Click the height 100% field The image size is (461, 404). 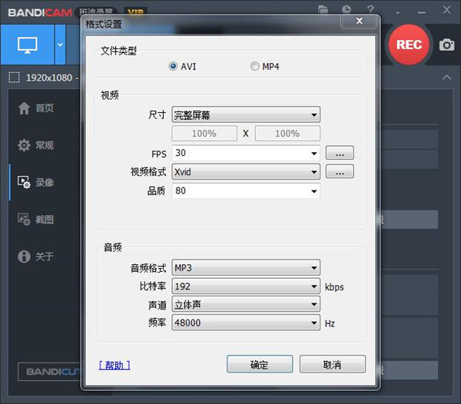click(287, 134)
